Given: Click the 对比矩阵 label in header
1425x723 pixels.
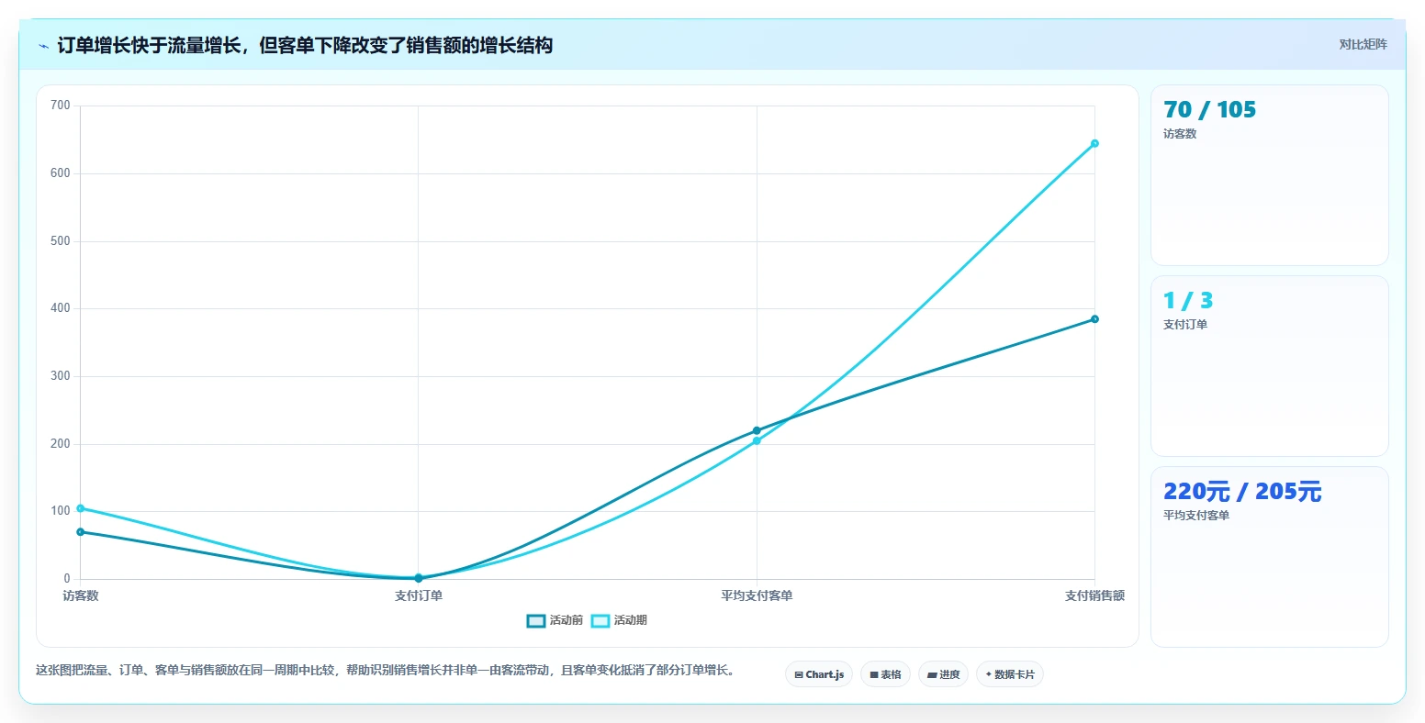Looking at the screenshot, I should click(x=1363, y=44).
